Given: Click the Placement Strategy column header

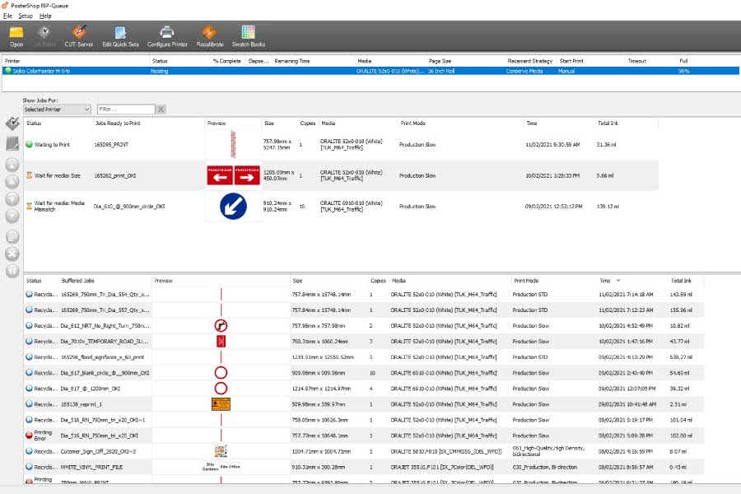Looking at the screenshot, I should pyautogui.click(x=529, y=61).
